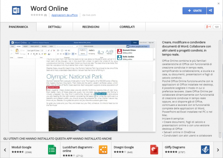Open the Applicazioni da ufficio category link
The width and height of the screenshot is (223, 158).
pos(64,15)
